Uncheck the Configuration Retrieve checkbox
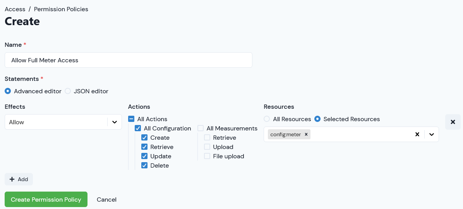The height and width of the screenshot is (209, 463). 144,147
